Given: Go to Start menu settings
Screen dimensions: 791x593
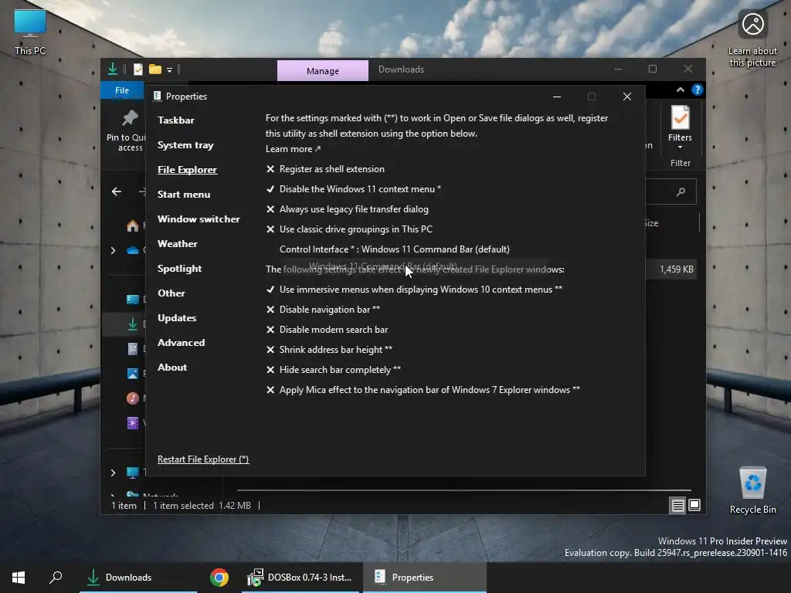Looking at the screenshot, I should (x=184, y=194).
